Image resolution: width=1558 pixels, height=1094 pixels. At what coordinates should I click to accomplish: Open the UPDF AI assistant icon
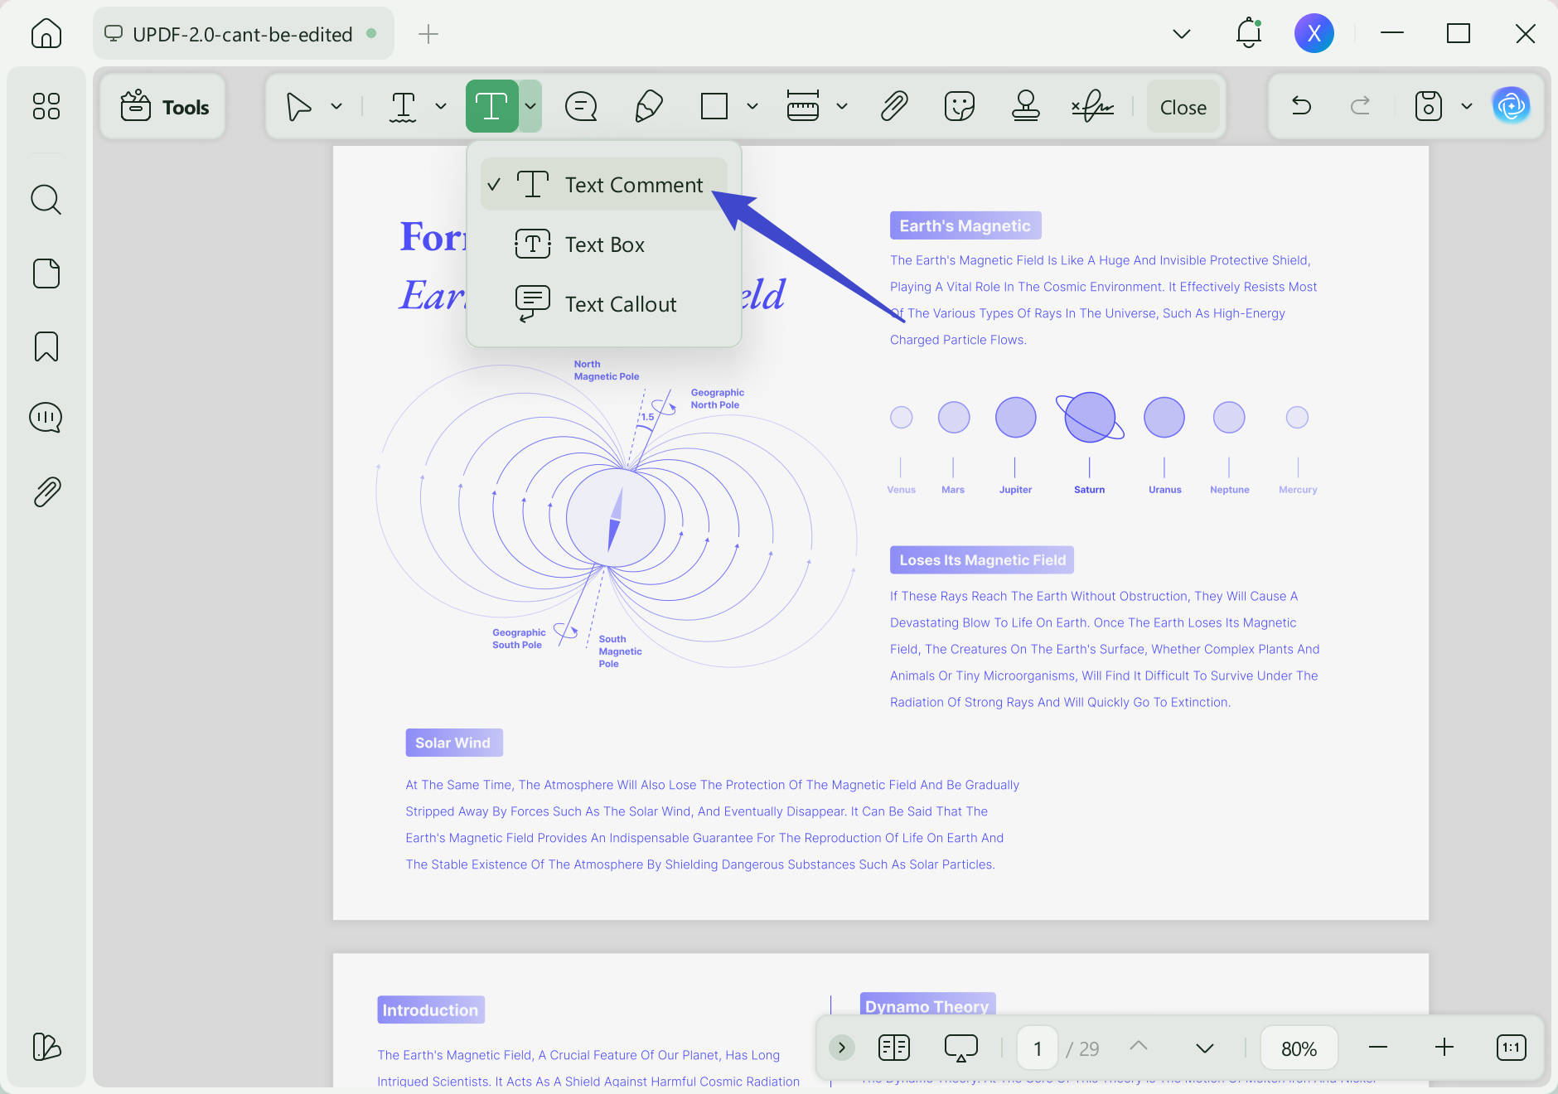(x=1511, y=106)
